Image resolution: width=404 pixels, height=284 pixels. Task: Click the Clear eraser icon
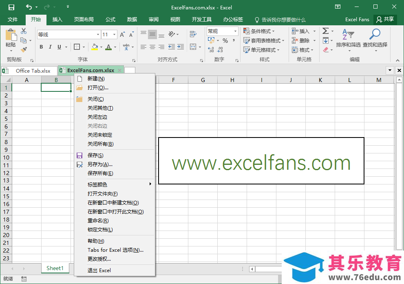click(x=326, y=49)
